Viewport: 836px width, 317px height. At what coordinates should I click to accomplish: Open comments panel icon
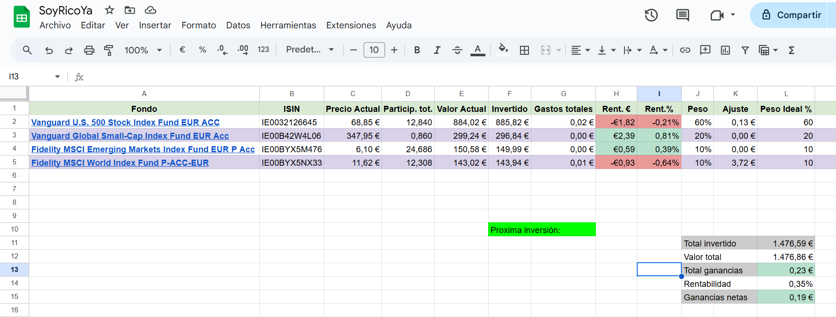pos(683,15)
